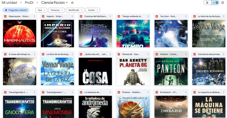
Task: Open more actions for _Quien esta ahi_ file
Action: (110, 54)
